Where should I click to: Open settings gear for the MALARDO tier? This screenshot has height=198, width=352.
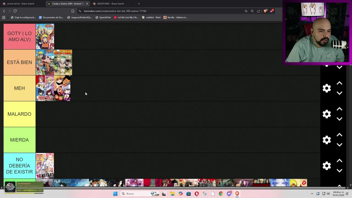(x=327, y=114)
